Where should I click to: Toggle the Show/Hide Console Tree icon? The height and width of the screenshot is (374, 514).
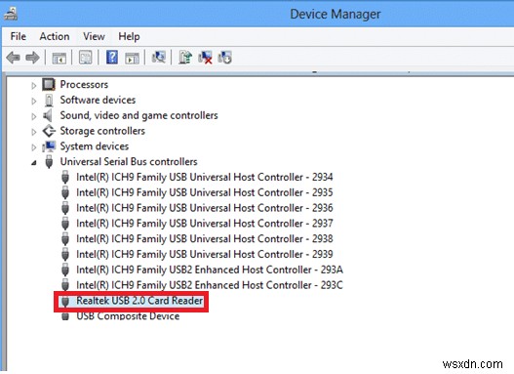point(59,58)
